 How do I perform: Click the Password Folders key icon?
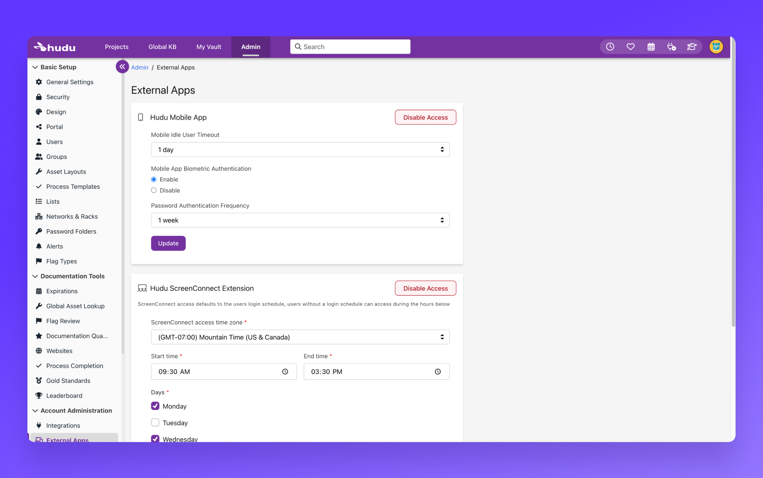(39, 231)
